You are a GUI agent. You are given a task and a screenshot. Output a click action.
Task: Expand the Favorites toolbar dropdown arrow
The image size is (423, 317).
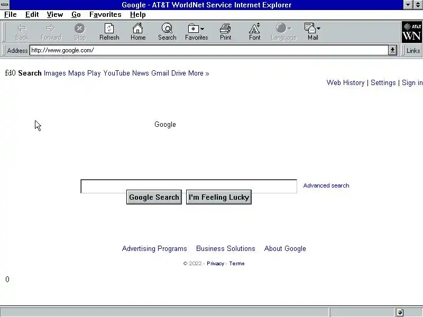pos(203,29)
